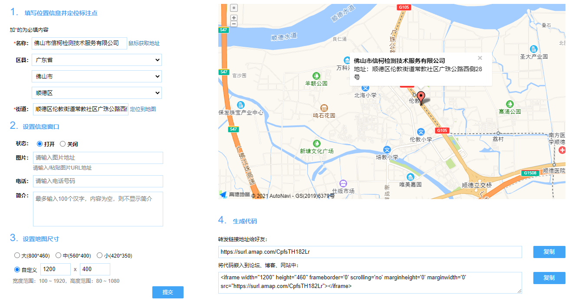Click the 羊额公园 park icon
Screen dimensions: 575x301
point(316,75)
